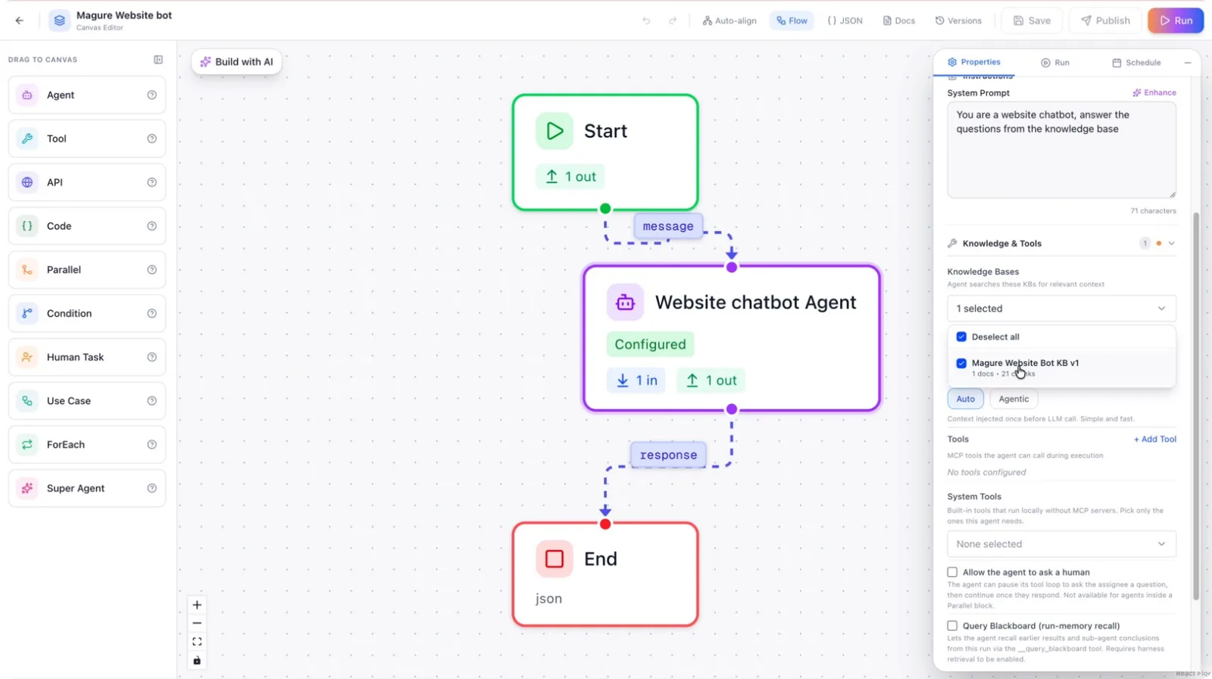The width and height of the screenshot is (1212, 679).
Task: Click the Enhance link for System Prompt
Action: pyautogui.click(x=1154, y=92)
